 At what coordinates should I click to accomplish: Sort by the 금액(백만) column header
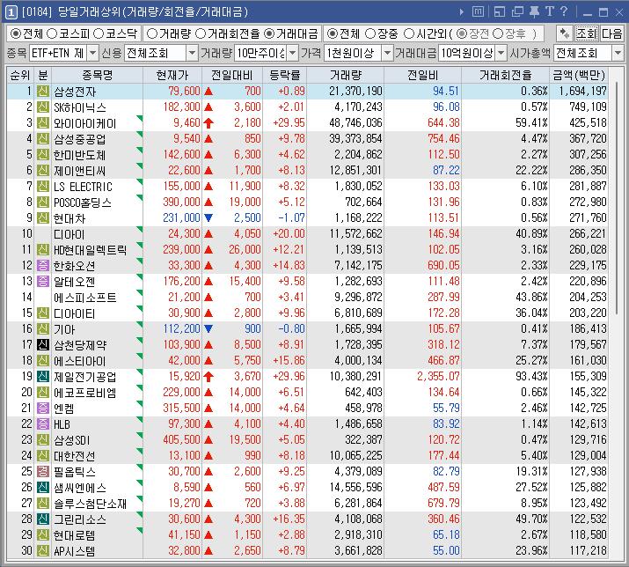coord(579,75)
